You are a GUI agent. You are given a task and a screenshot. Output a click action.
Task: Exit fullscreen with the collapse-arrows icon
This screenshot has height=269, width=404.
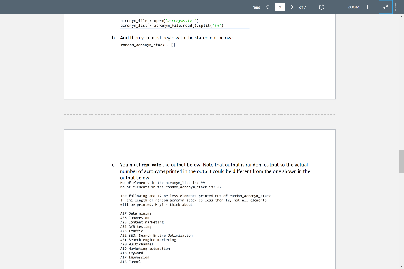(x=385, y=7)
